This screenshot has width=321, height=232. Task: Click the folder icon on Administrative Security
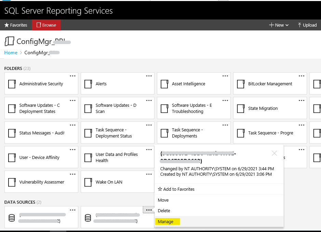click(12, 83)
